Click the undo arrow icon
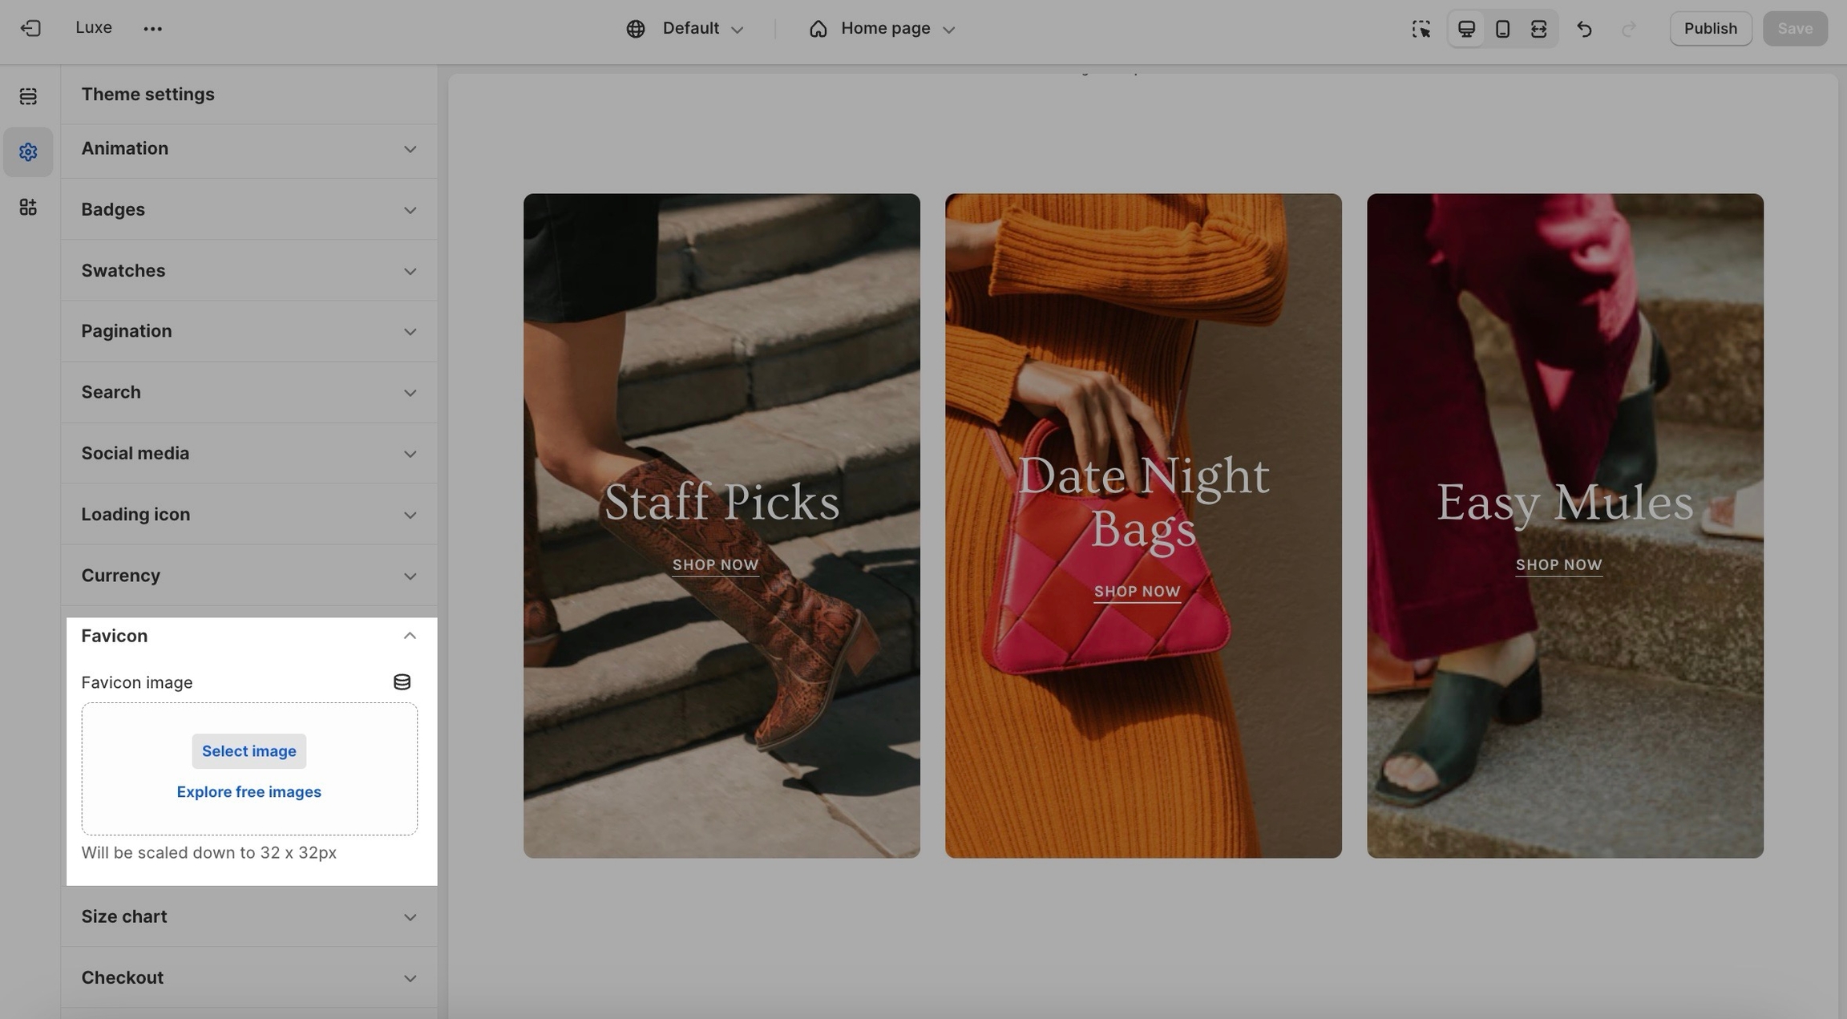Image resolution: width=1847 pixels, height=1019 pixels. point(1584,29)
